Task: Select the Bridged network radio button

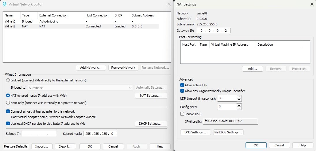Action: coord(8,80)
